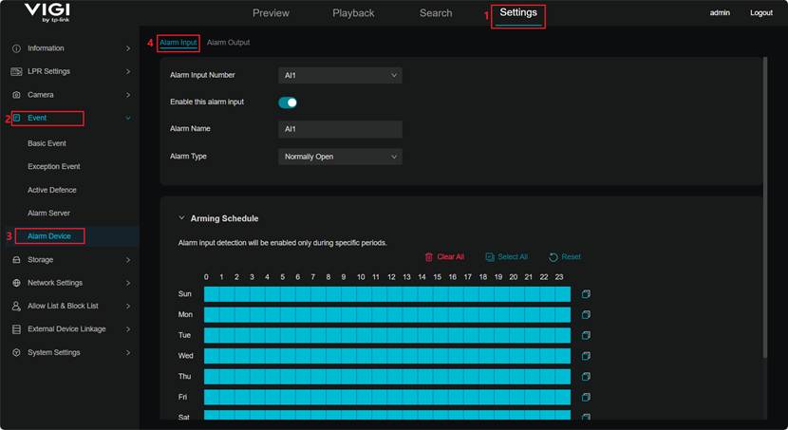The image size is (788, 430).
Task: Click the Select All button
Action: 507,257
